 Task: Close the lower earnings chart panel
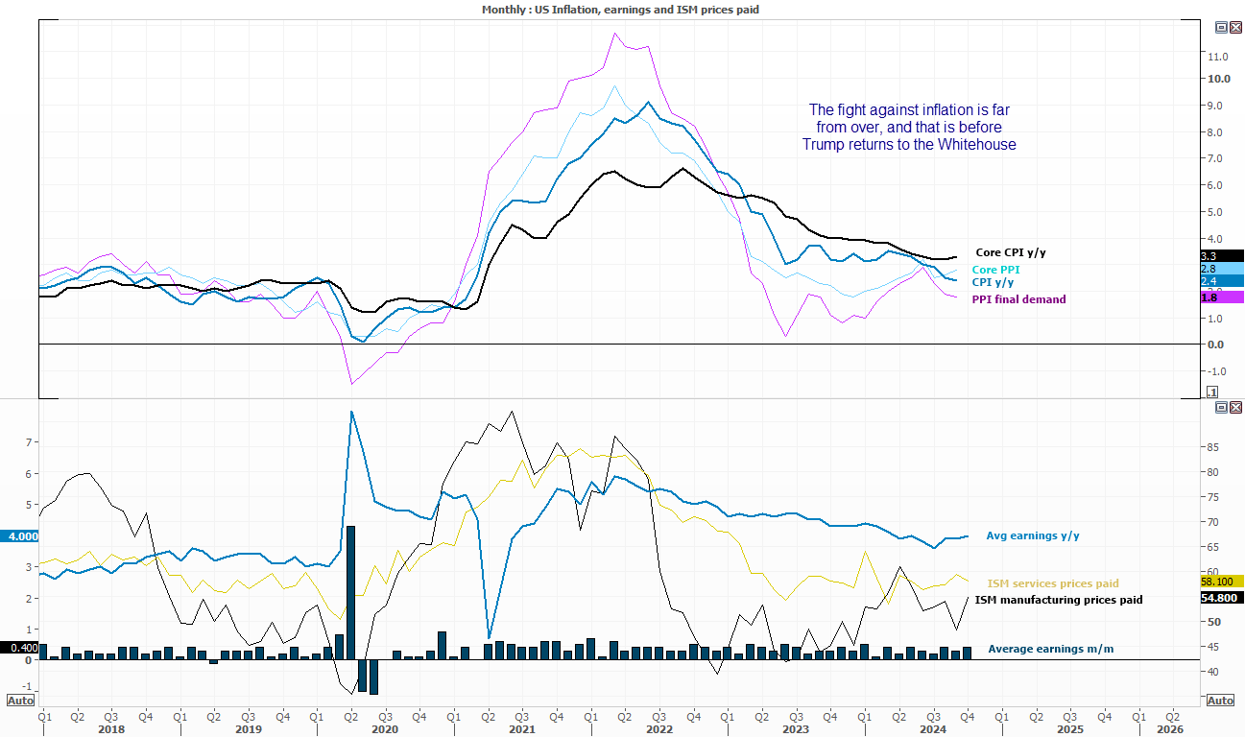(x=1235, y=408)
